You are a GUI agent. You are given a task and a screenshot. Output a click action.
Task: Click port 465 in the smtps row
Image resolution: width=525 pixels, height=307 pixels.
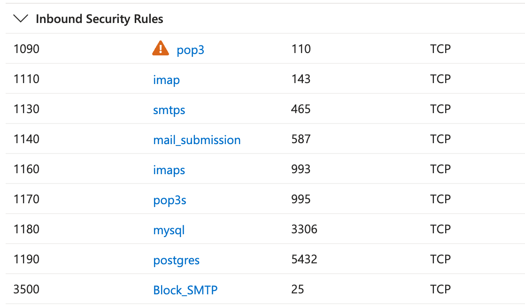coord(301,109)
